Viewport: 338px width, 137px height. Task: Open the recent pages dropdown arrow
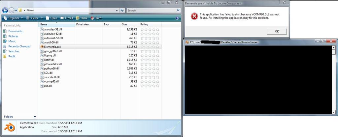tap(16, 10)
